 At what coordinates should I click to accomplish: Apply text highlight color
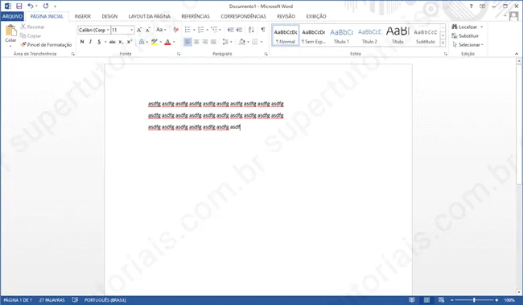(x=154, y=42)
